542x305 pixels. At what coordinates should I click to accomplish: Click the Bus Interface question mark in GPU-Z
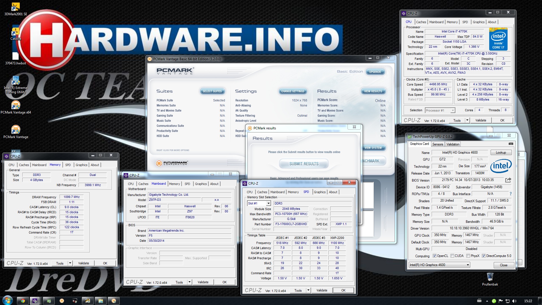[510, 194]
